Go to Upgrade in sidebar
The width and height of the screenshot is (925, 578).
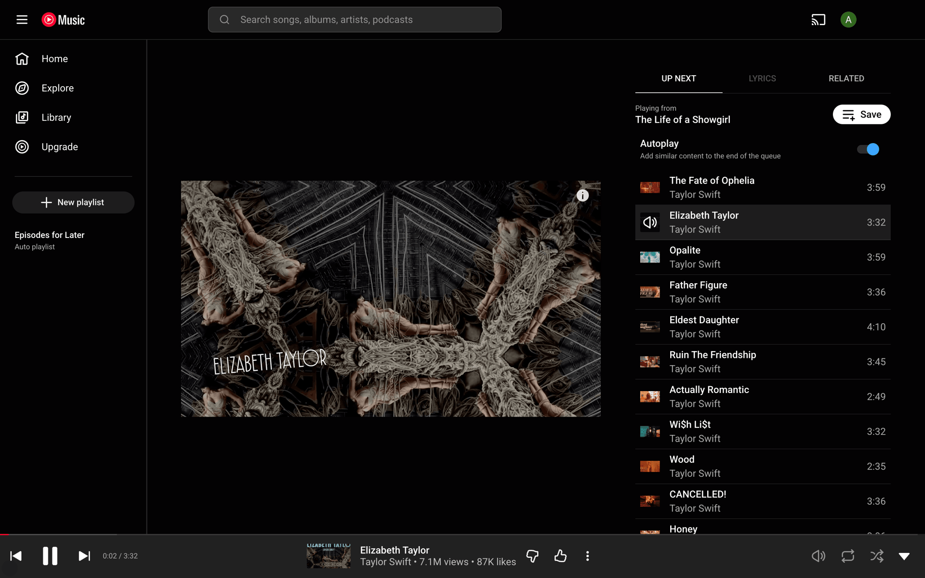point(60,147)
